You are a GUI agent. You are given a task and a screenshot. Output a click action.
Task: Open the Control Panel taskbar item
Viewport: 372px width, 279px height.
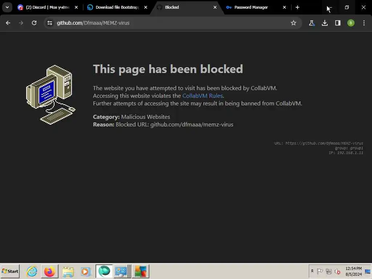click(121, 271)
